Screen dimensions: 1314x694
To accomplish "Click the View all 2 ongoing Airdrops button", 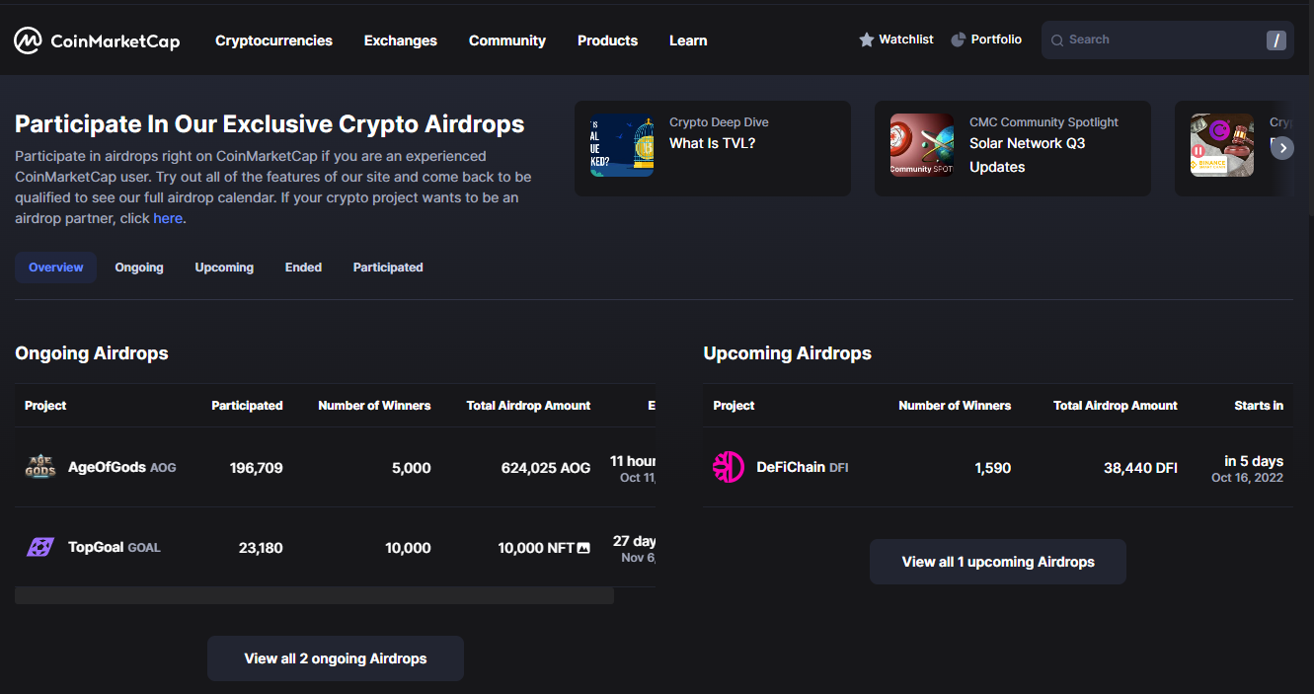I will [x=336, y=658].
